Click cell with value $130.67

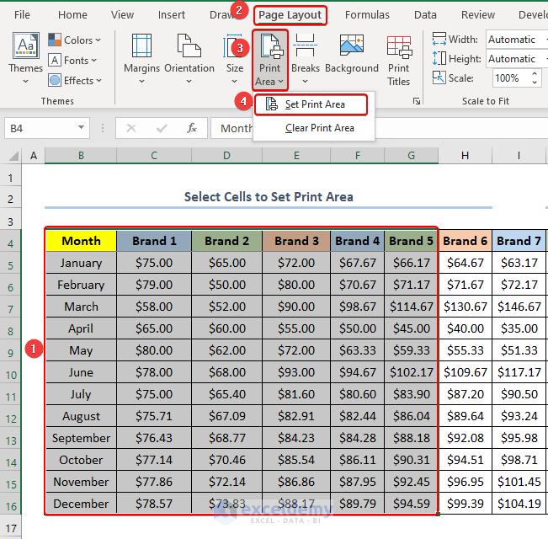coord(465,307)
